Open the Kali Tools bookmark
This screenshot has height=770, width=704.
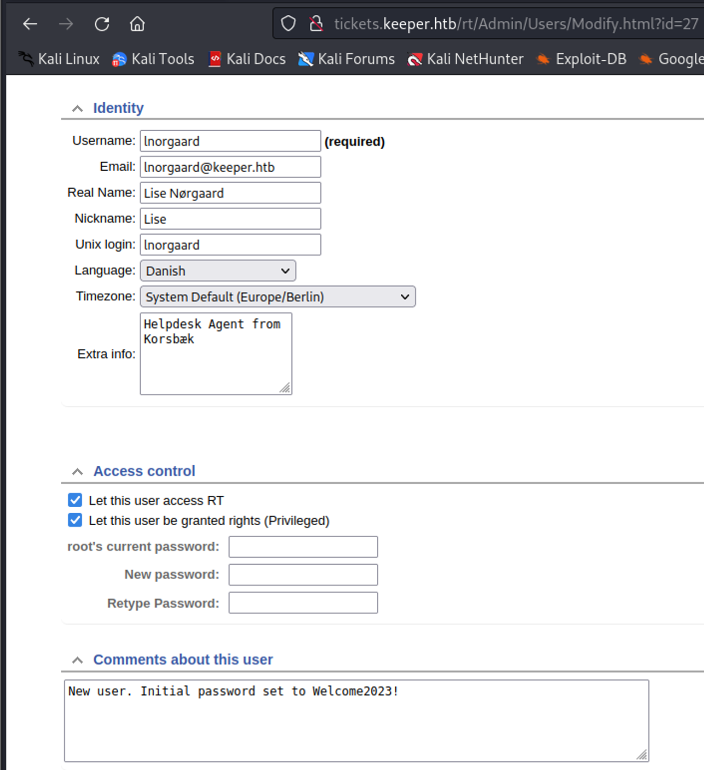(153, 59)
